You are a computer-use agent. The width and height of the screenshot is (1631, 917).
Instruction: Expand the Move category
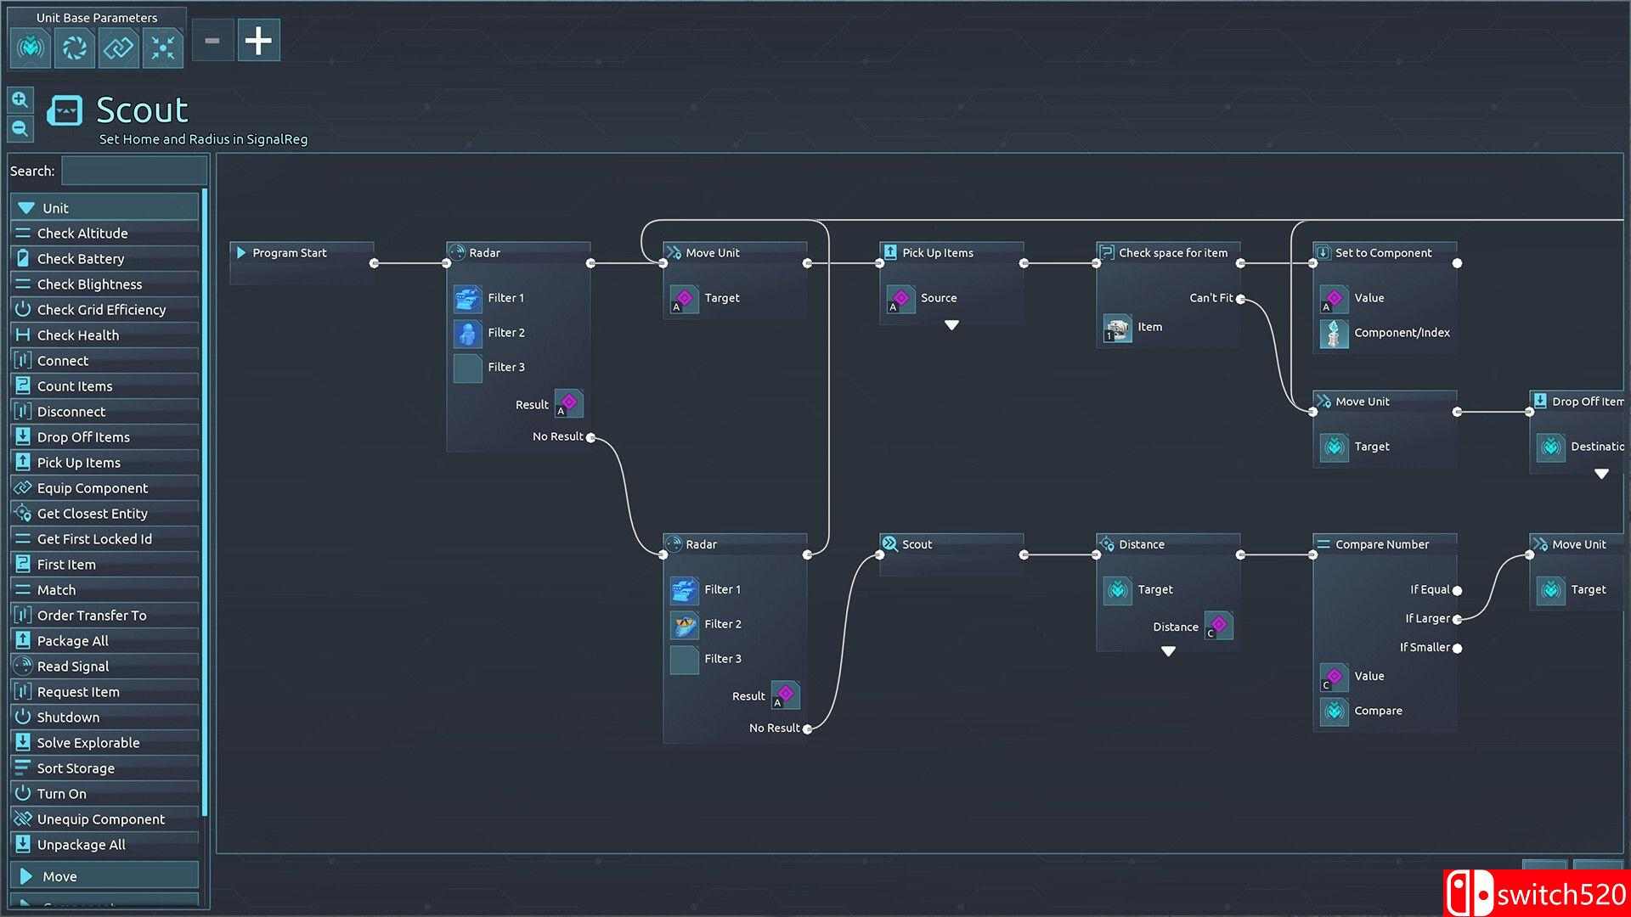click(x=104, y=876)
